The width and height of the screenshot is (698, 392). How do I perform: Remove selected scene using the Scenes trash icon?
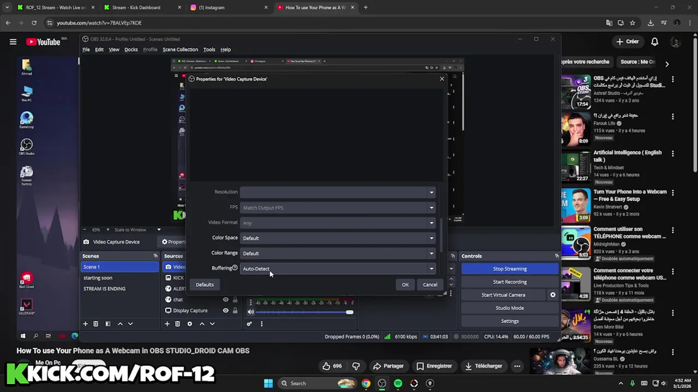pyautogui.click(x=95, y=323)
